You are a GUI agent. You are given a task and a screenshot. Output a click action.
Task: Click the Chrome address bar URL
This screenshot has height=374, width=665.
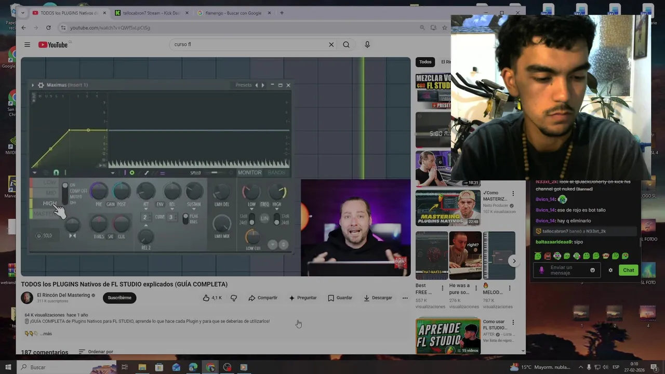point(110,28)
